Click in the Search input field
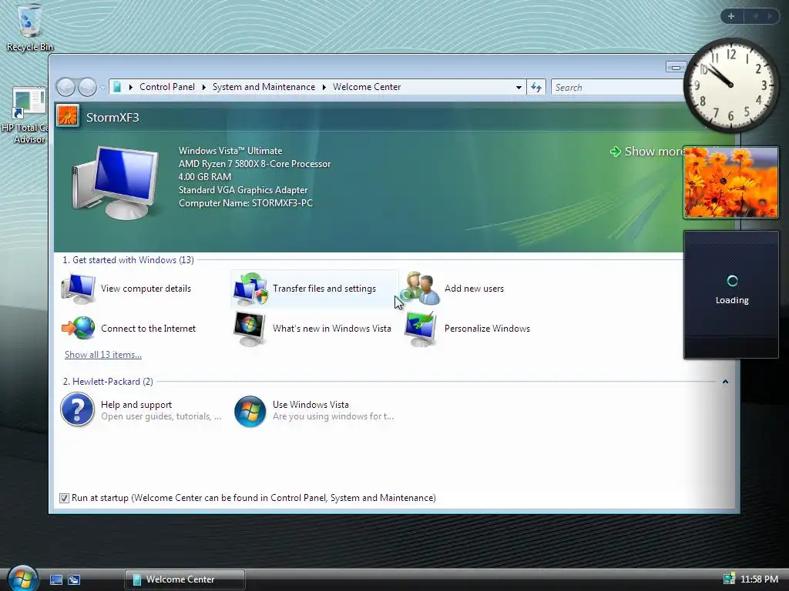This screenshot has height=591, width=789. pos(616,88)
